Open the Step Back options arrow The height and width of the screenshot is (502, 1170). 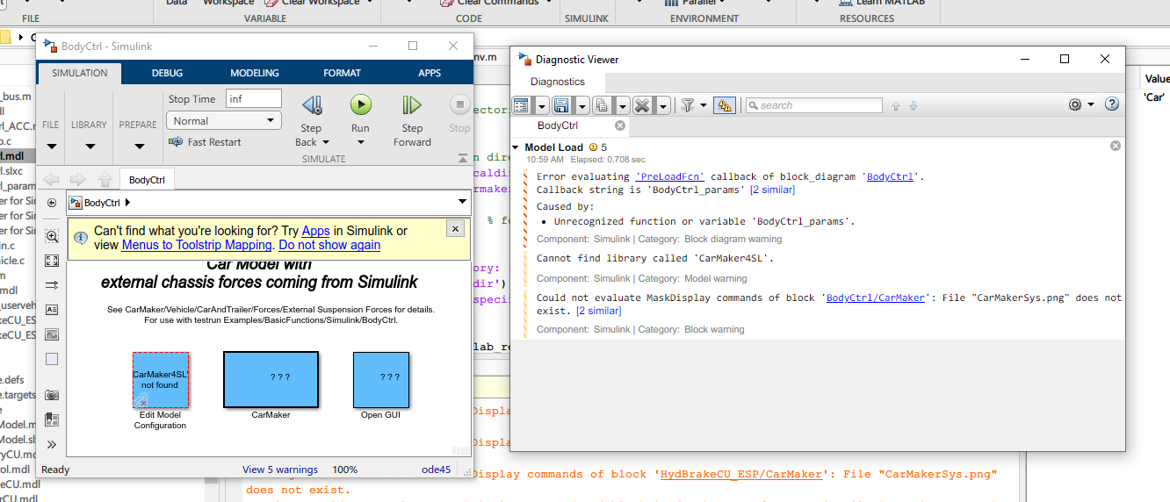coord(326,142)
